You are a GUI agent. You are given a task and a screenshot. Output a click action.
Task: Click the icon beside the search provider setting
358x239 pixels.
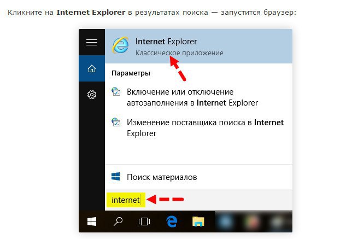click(x=116, y=122)
